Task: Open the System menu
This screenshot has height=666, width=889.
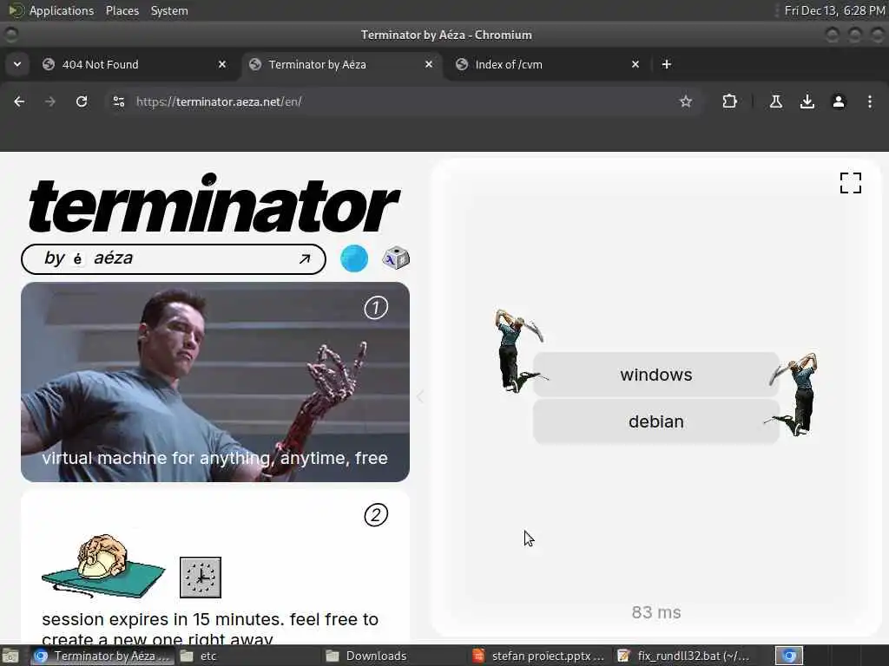Action: 169,10
